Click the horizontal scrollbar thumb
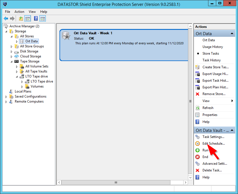 pyautogui.click(x=116, y=183)
